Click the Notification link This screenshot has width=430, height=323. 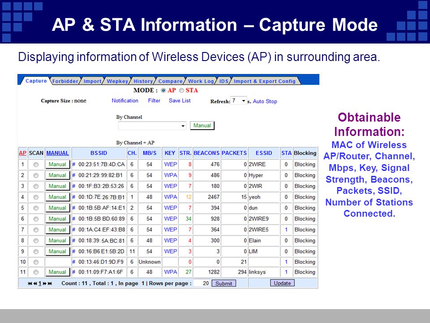(x=125, y=100)
